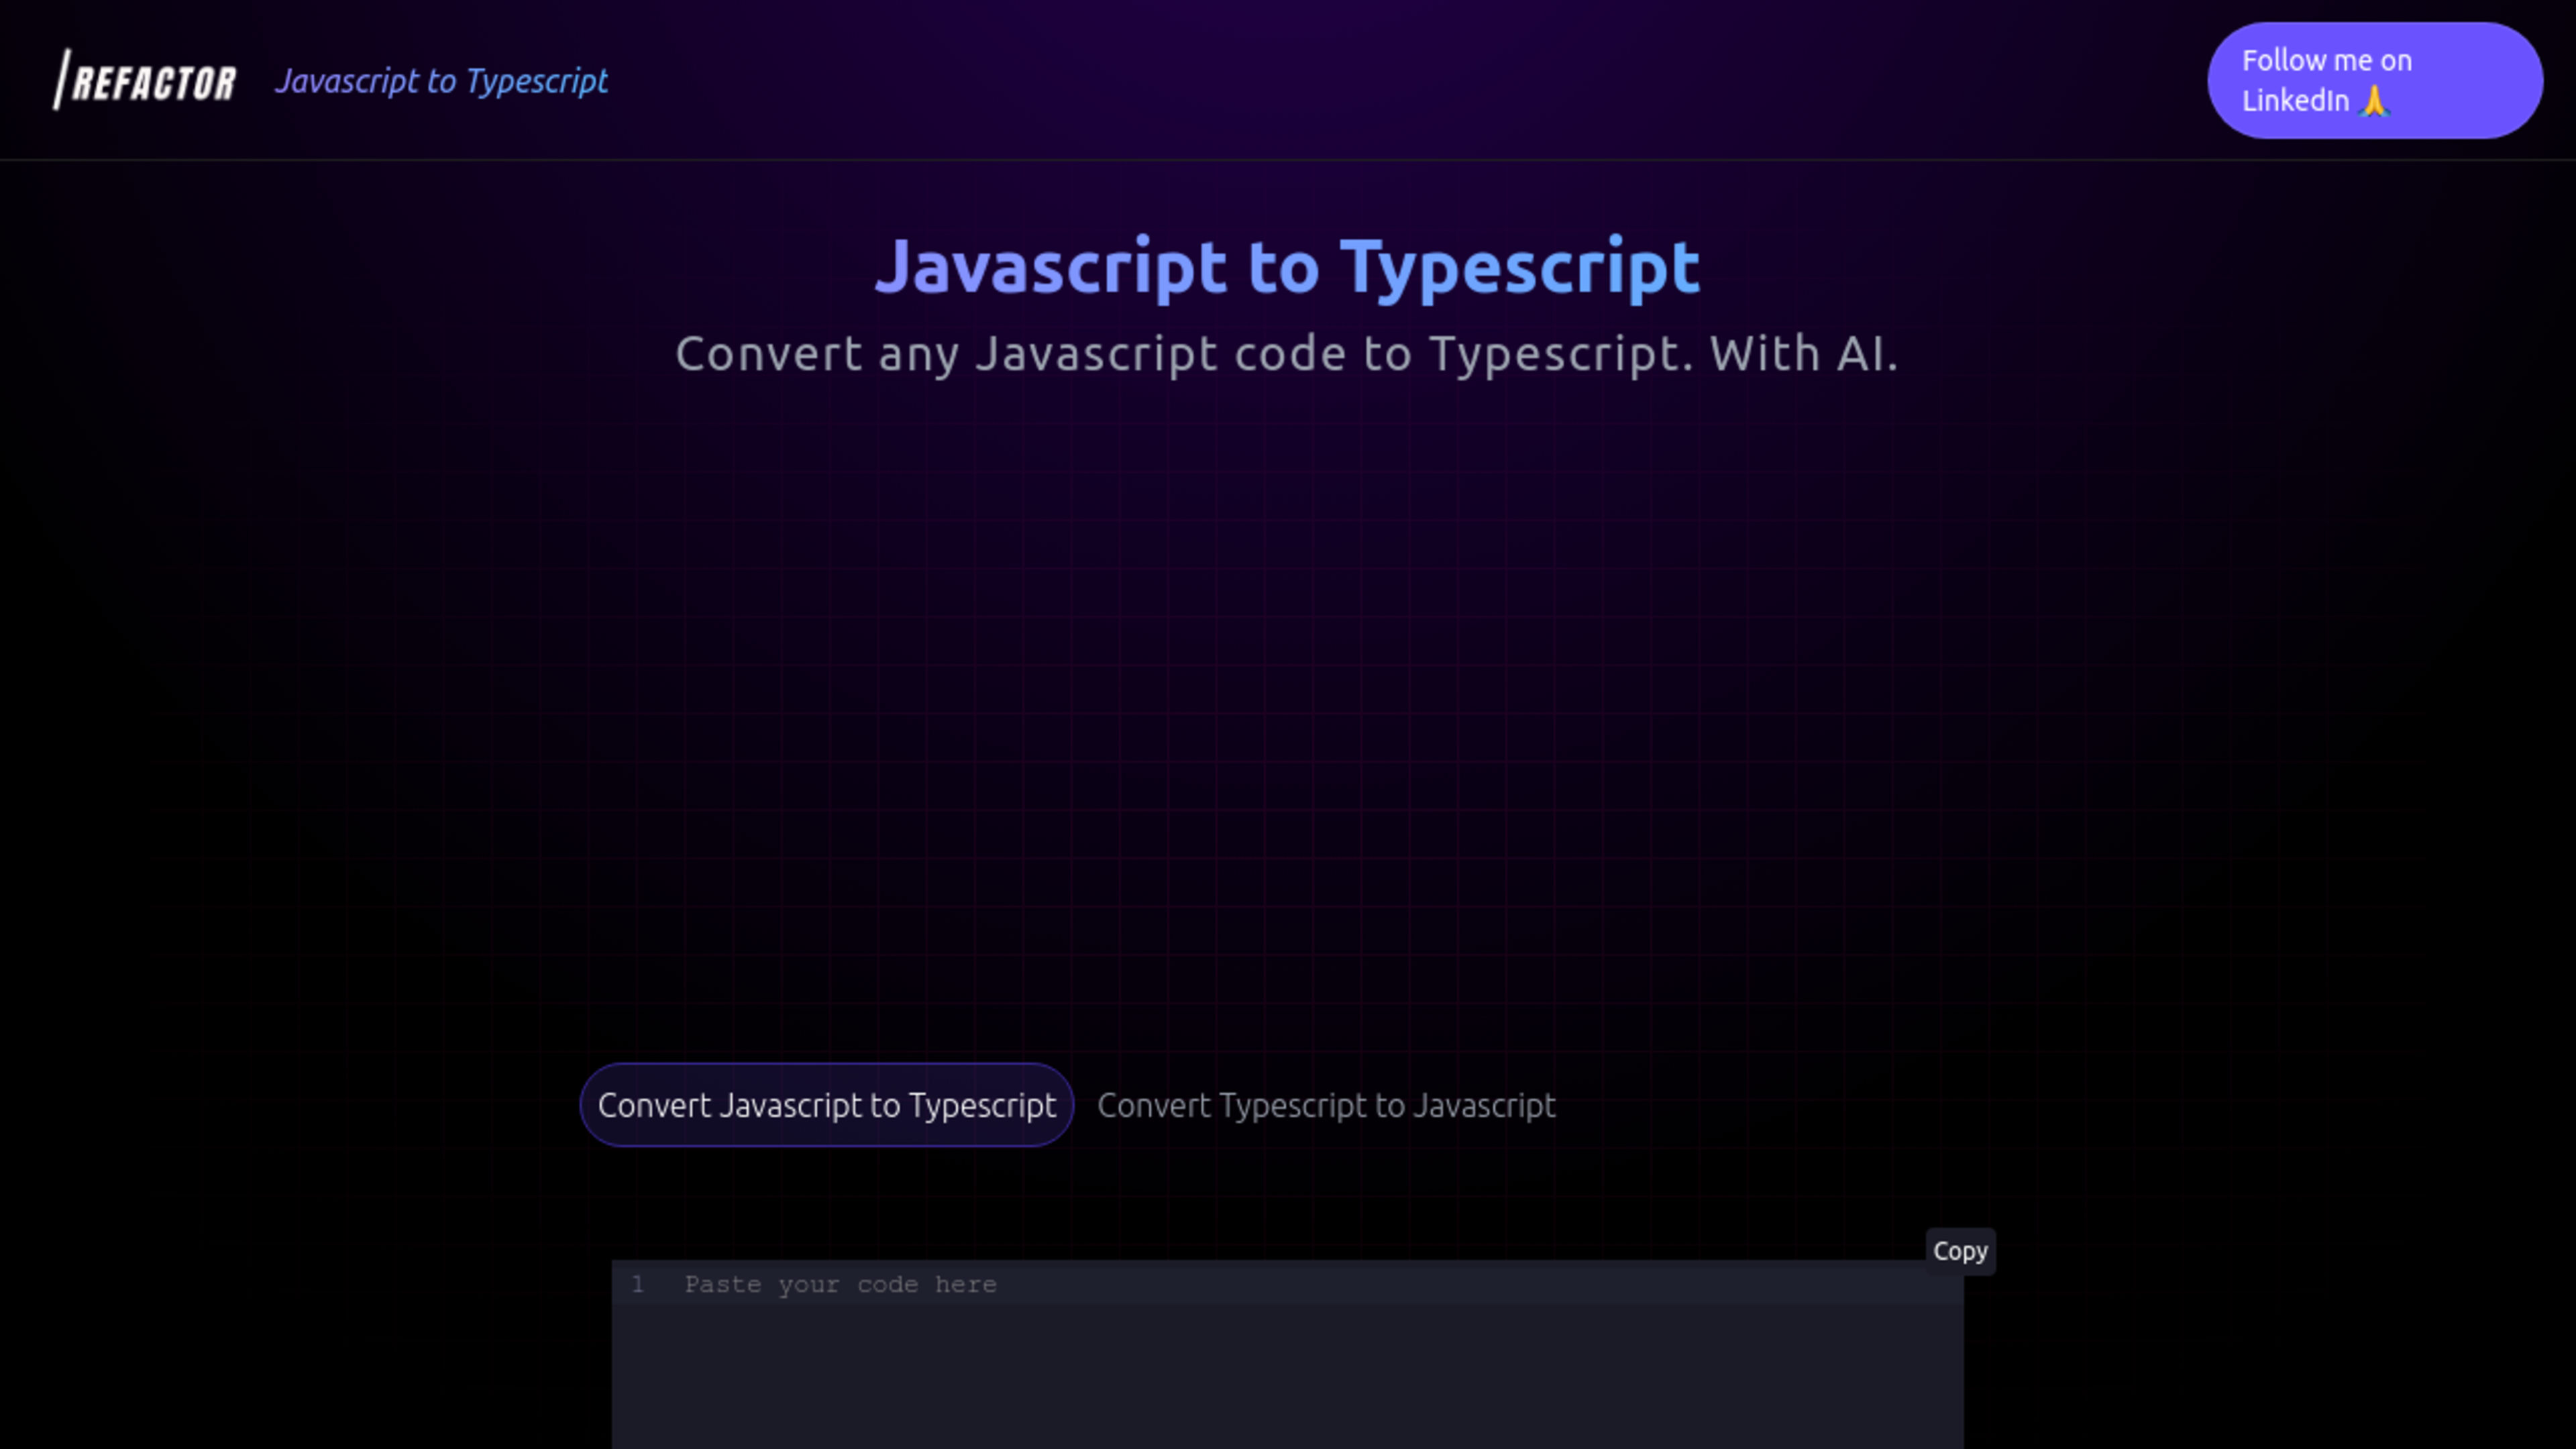Select Convert Javascript to Typescript tab
Screen dimensions: 2576x1449
point(826,1105)
